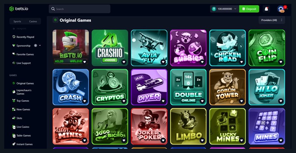Click the Slots sidebar icon
This screenshot has width=296, height=153.
click(x=14, y=118)
